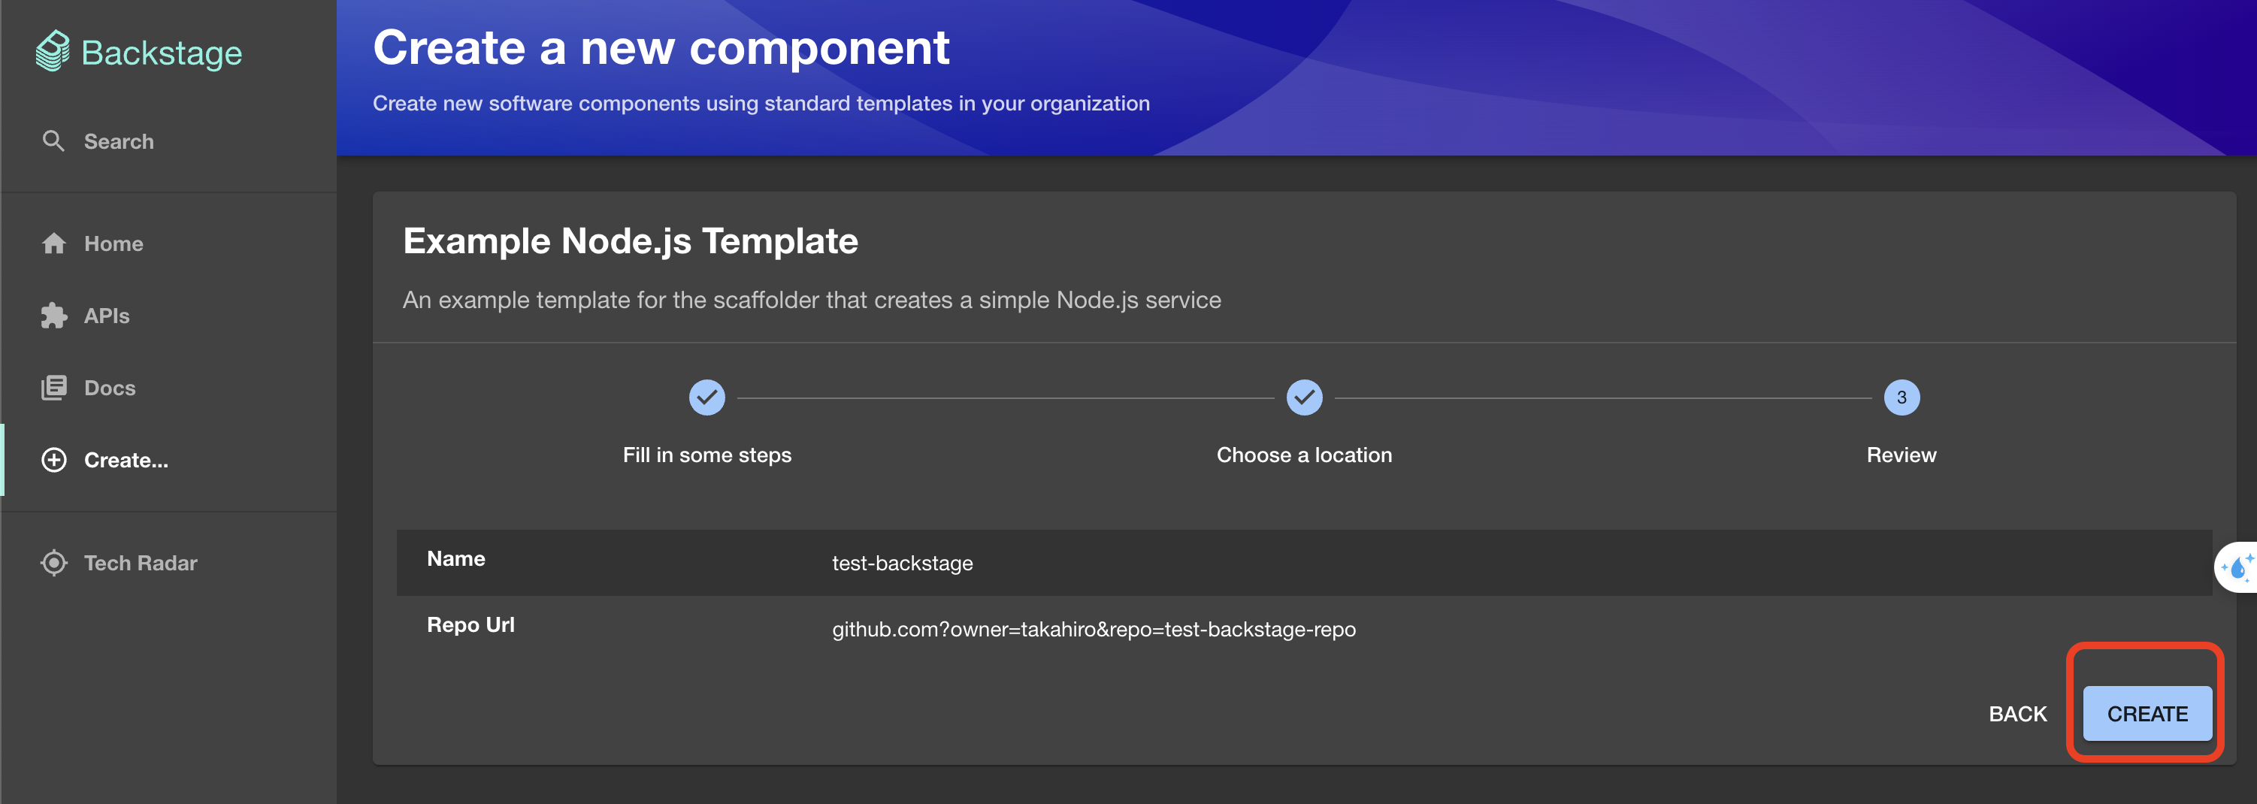Click the Search magnifier icon
The image size is (2257, 804).
53,141
